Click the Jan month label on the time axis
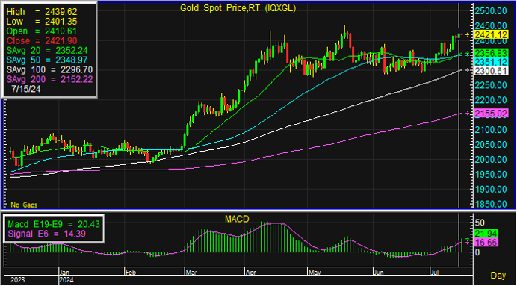 pyautogui.click(x=64, y=272)
